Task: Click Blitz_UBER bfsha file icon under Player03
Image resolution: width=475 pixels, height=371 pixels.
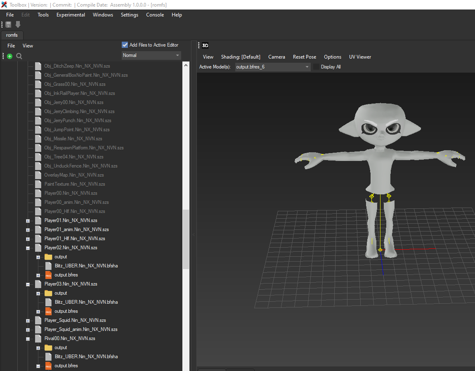Action: click(48, 302)
